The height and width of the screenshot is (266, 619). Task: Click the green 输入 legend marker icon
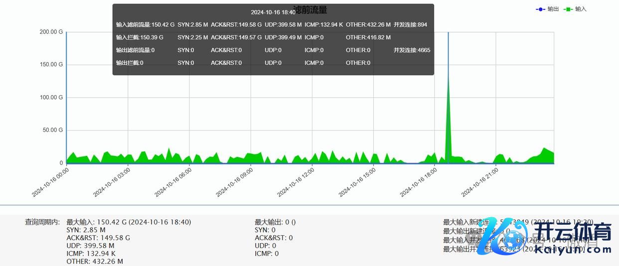[569, 9]
